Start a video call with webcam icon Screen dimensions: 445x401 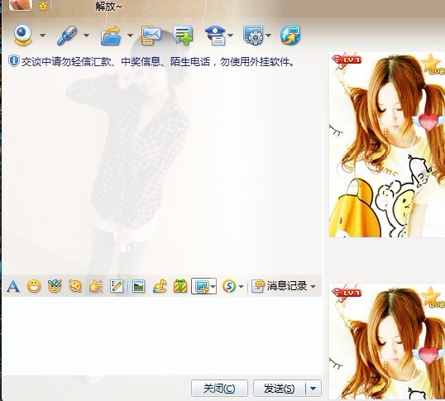22,35
